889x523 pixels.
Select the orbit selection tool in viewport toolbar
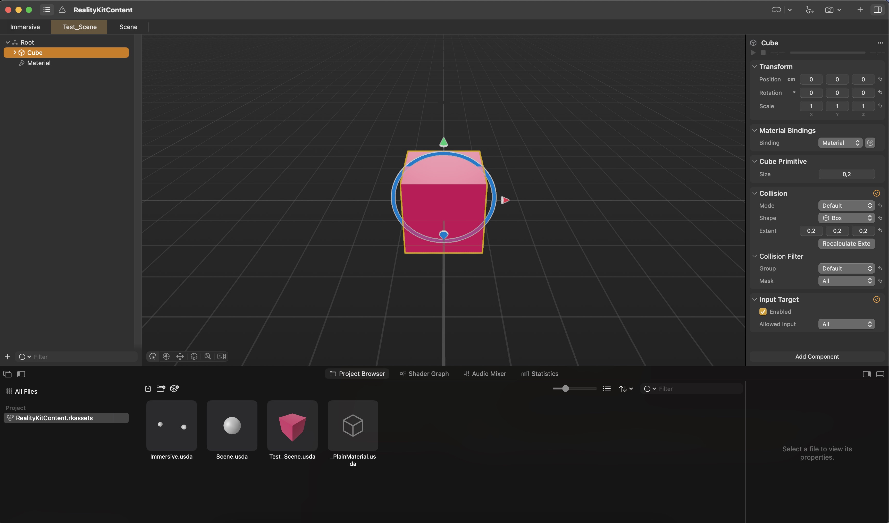click(152, 356)
